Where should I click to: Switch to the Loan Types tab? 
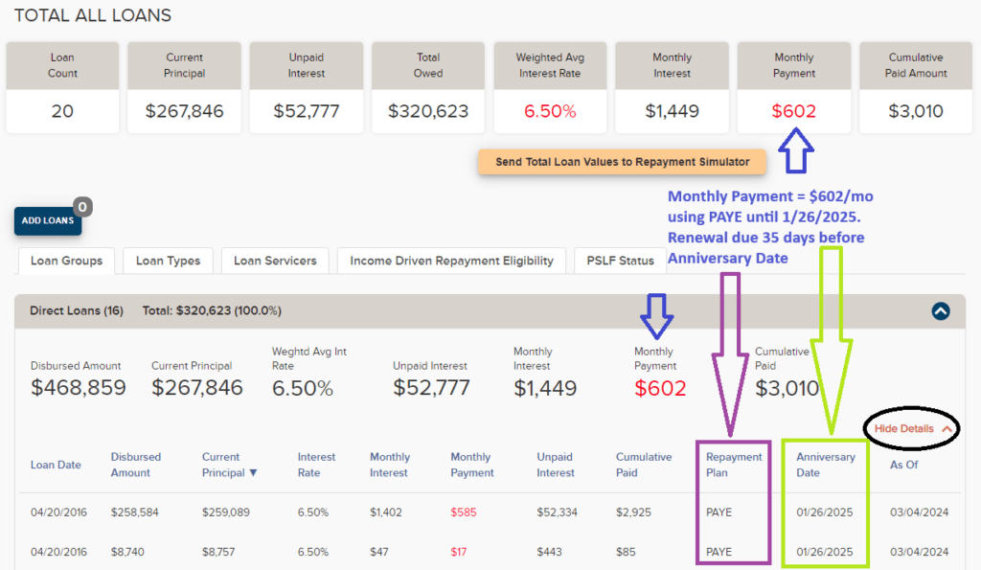[168, 261]
